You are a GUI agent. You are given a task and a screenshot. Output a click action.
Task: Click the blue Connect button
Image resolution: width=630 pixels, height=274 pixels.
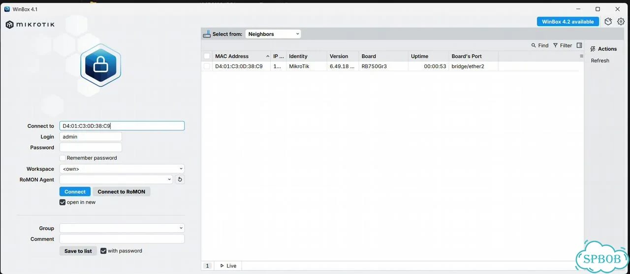[x=75, y=191]
